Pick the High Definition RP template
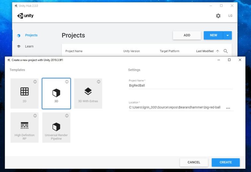251x172 pixels. tap(25, 128)
